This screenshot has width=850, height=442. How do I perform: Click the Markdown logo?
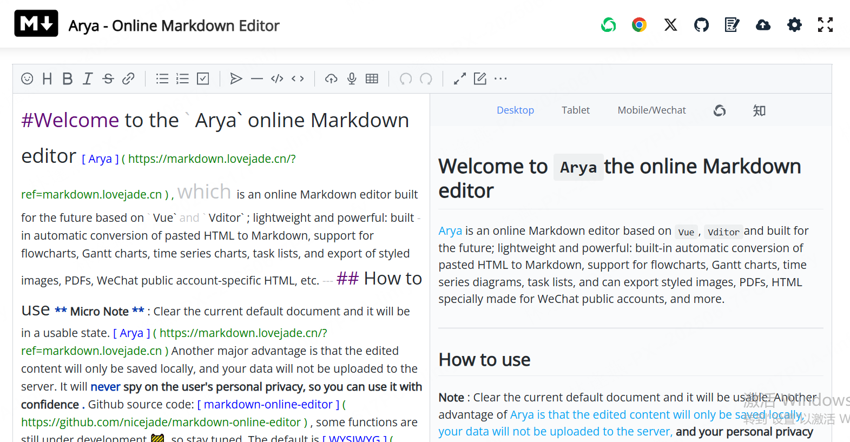coord(36,23)
